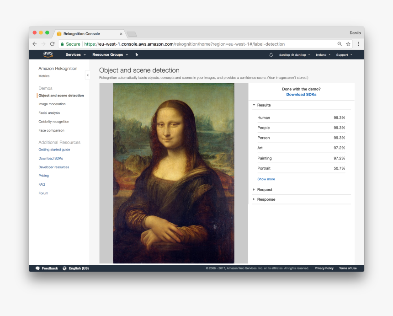Open the danilop account dropdown
The image size is (393, 316).
point(294,55)
